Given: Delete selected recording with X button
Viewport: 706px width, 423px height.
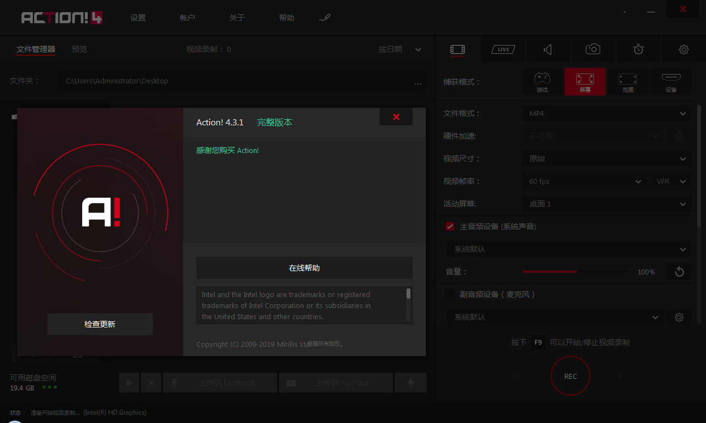Looking at the screenshot, I should click(x=151, y=383).
